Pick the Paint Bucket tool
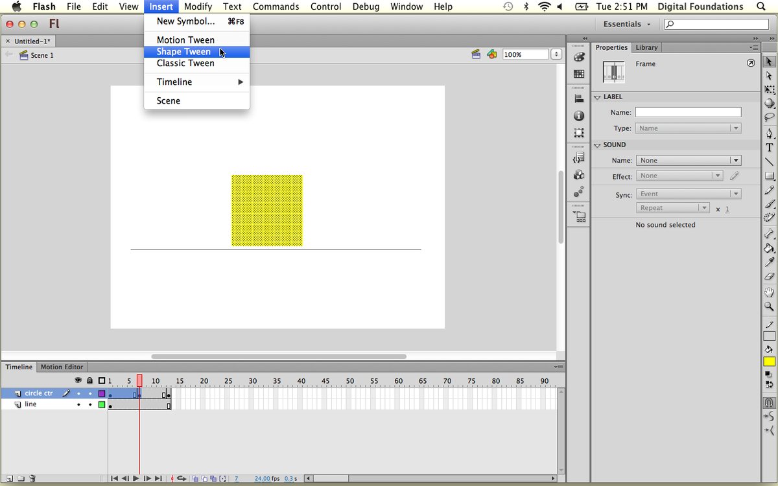The width and height of the screenshot is (778, 486). pyautogui.click(x=770, y=248)
